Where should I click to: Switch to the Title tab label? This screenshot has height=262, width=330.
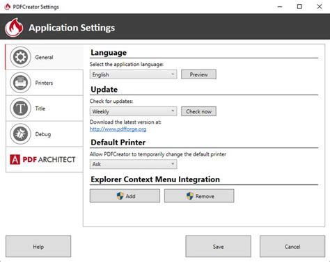point(40,108)
